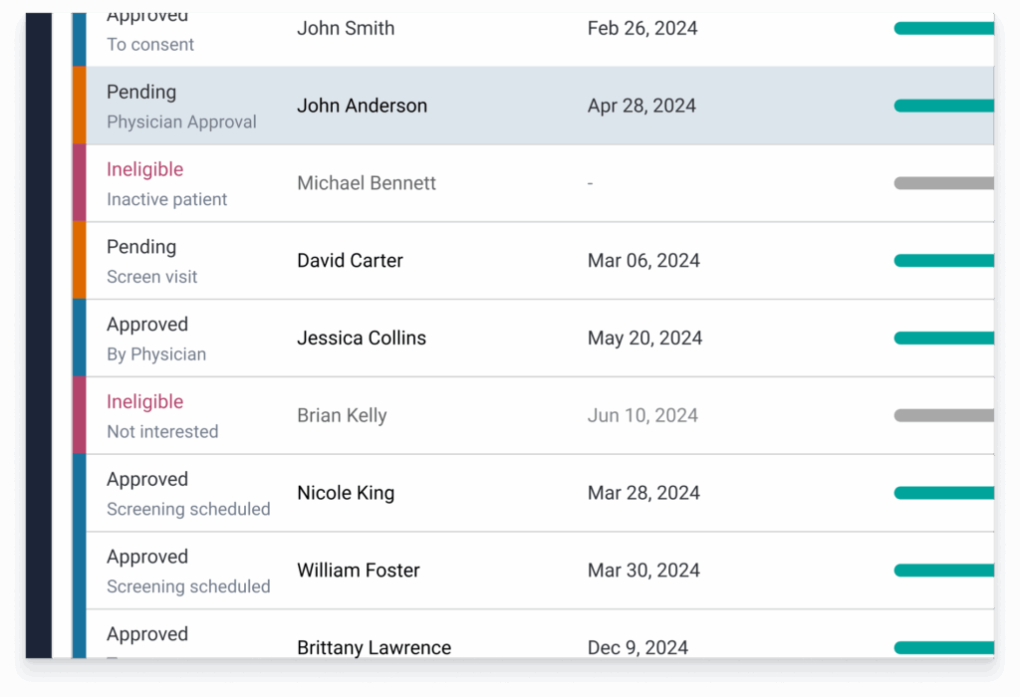Click the Apr 28, 2024 date cell
Image resolution: width=1020 pixels, height=697 pixels.
(x=641, y=106)
